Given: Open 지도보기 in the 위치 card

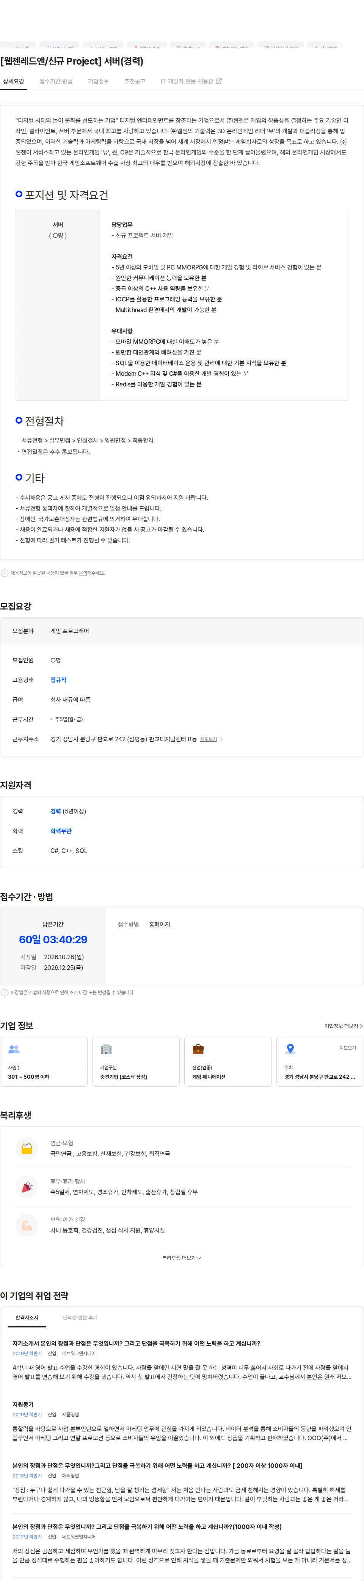Looking at the screenshot, I should point(347,1048).
